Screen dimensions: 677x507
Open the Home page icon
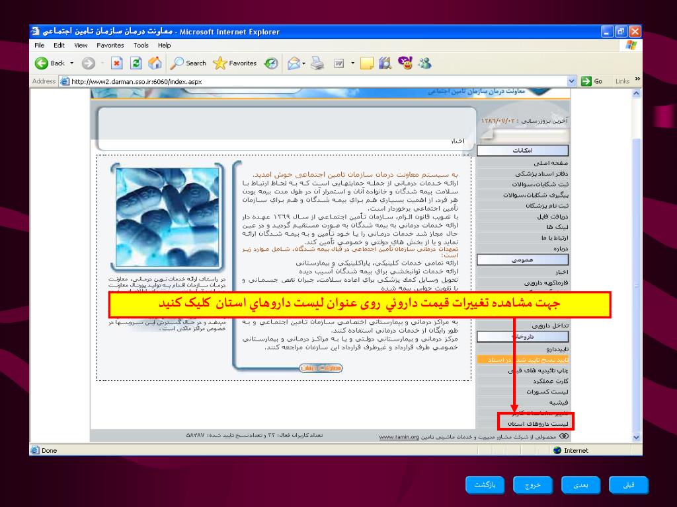(x=155, y=63)
